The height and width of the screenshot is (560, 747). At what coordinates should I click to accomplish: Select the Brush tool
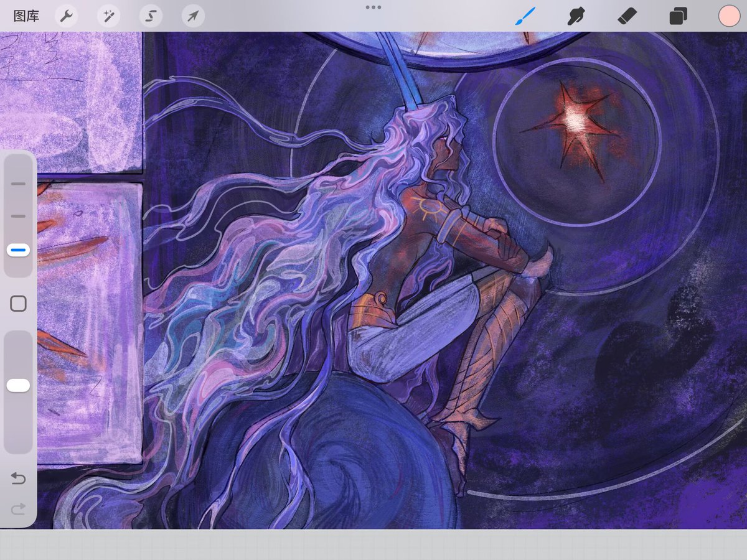[x=526, y=16]
